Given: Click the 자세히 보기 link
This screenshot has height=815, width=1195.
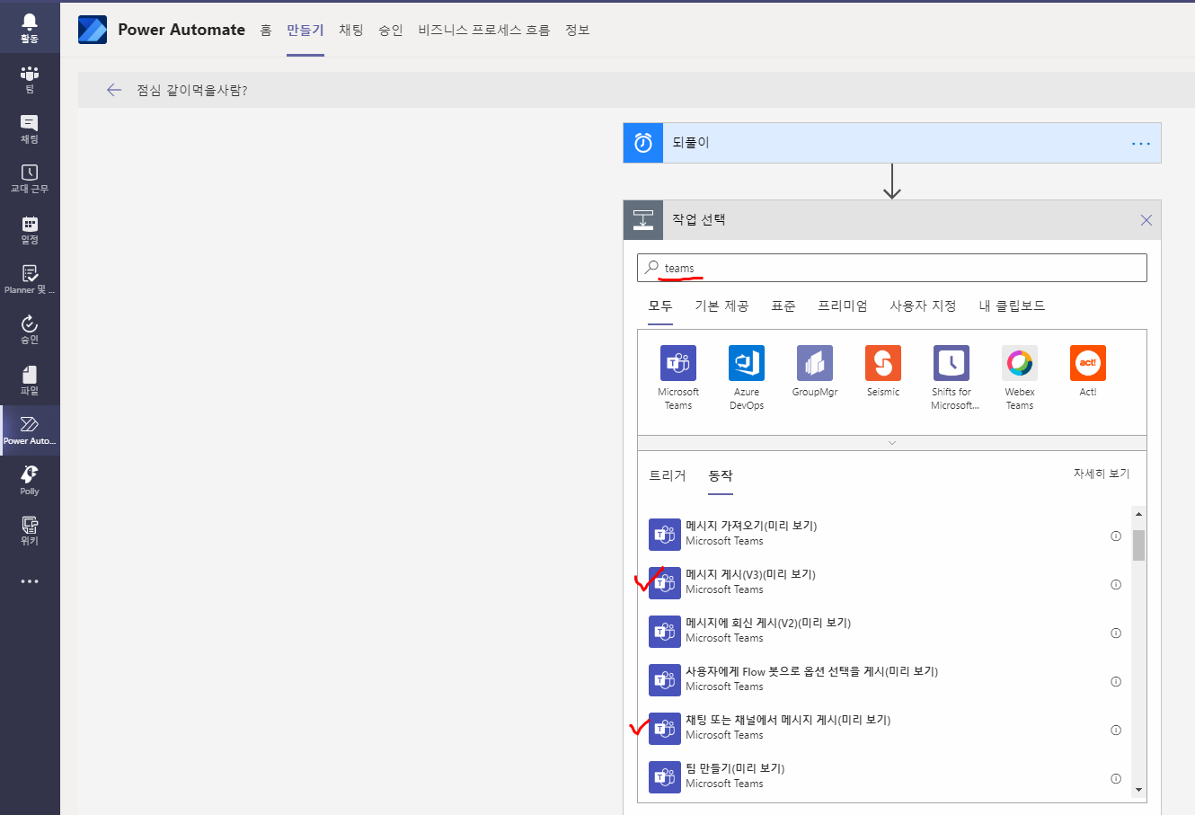Looking at the screenshot, I should pyautogui.click(x=1102, y=474).
